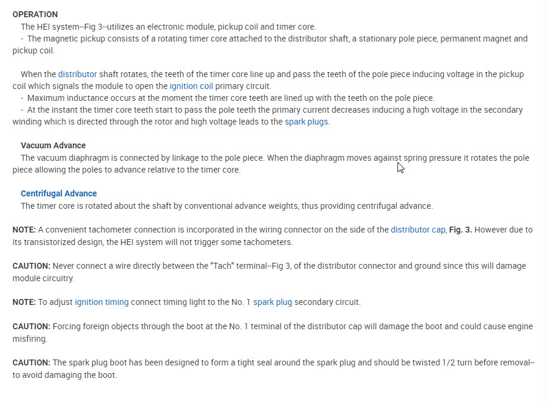
Task: Click the "OPERATION" heading
Action: point(35,14)
